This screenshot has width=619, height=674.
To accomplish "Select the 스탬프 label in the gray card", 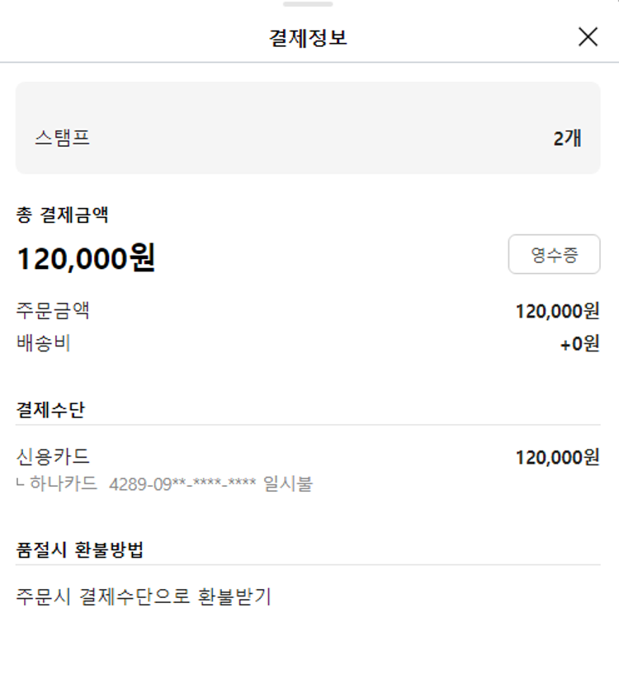I will (63, 139).
